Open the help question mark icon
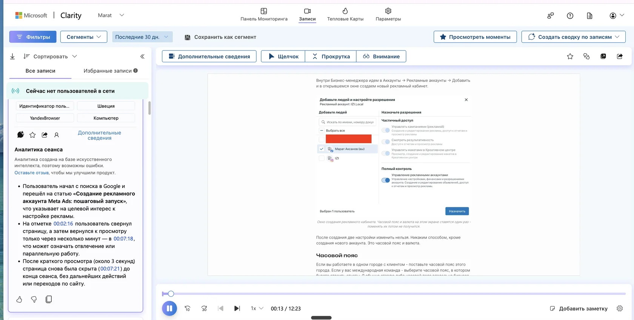The width and height of the screenshot is (634, 320). (570, 15)
